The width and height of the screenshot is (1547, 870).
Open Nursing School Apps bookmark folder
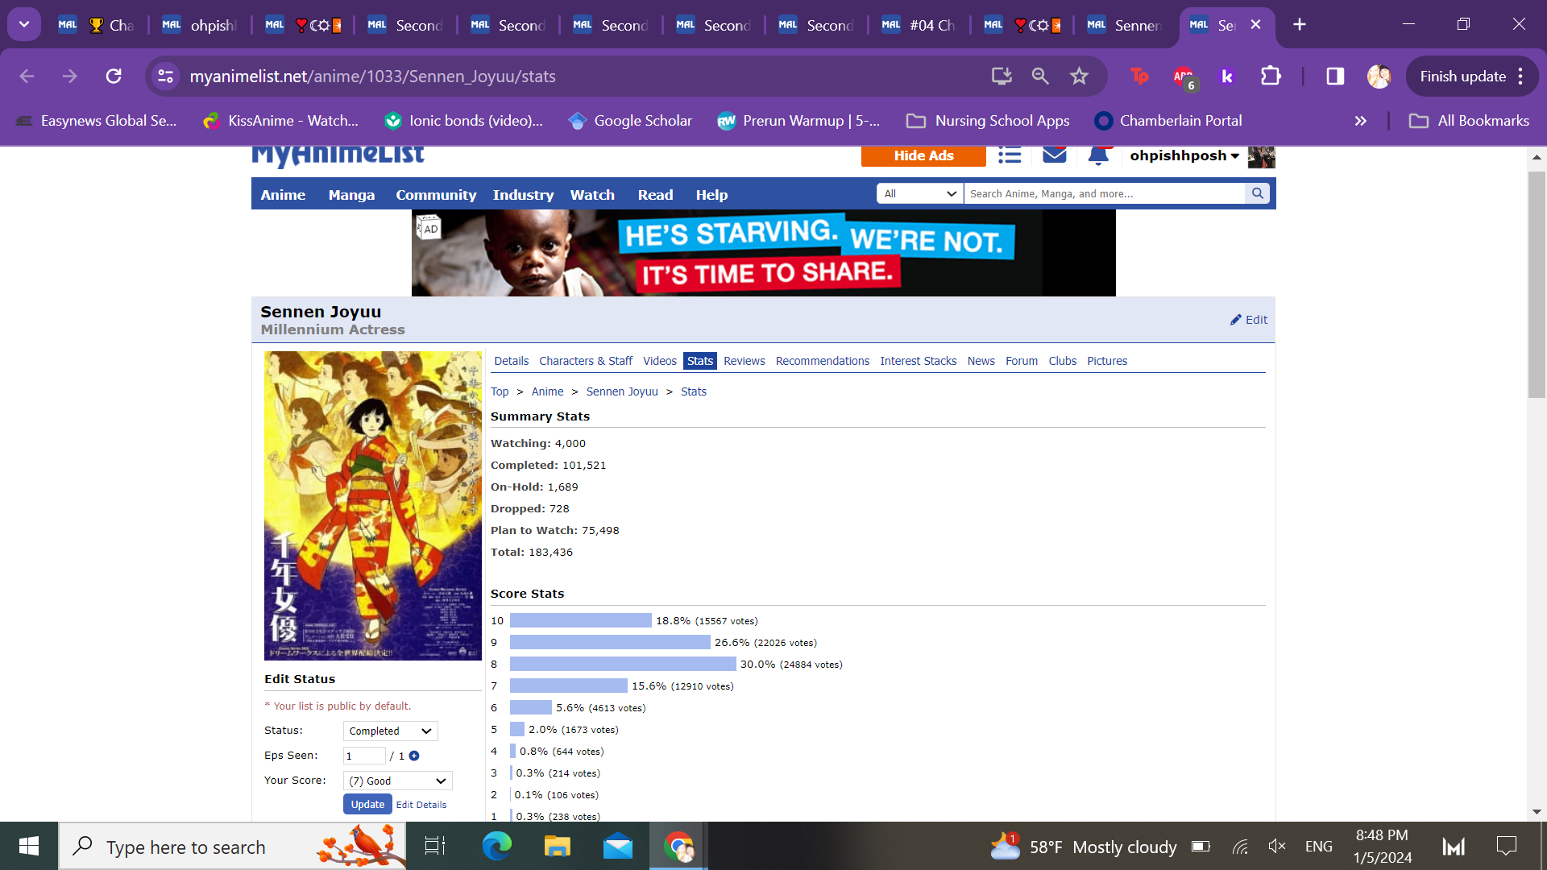pyautogui.click(x=988, y=121)
